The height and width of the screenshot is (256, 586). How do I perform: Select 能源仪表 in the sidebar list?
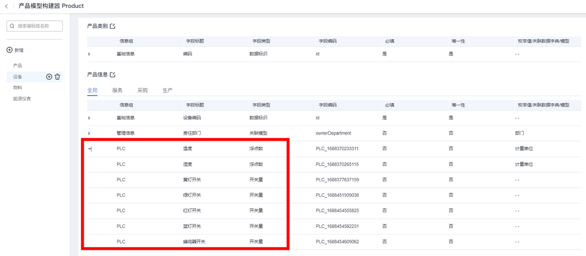click(x=21, y=99)
